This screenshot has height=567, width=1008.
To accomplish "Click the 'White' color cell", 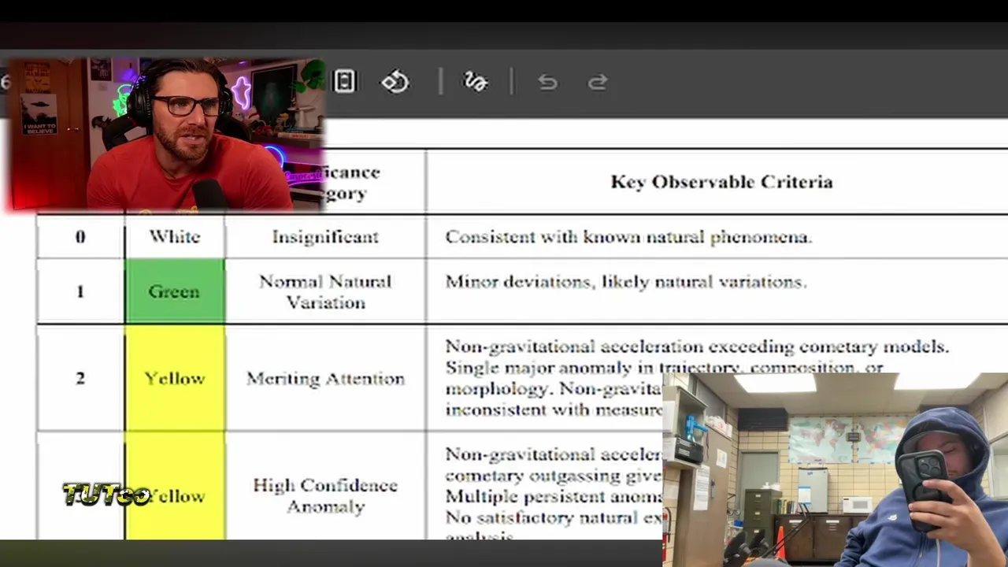I will point(175,236).
